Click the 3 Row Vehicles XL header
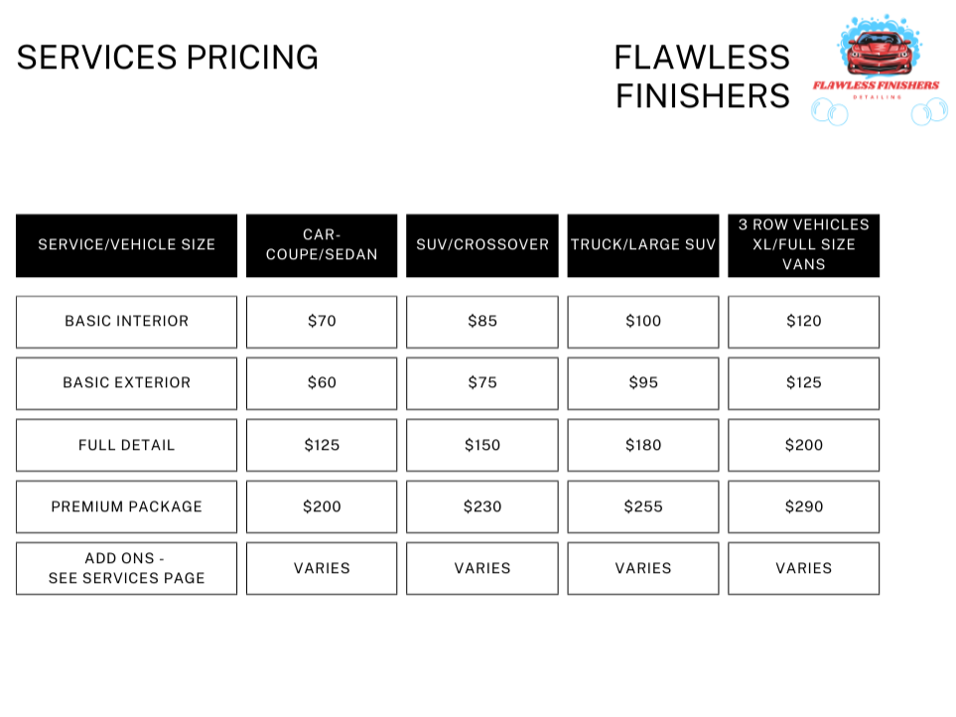 [x=803, y=245]
